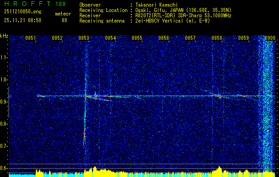Screen dimensions: 279x177
Task: Click the date stamp 25.11.21 08:50
Action: coord(23,20)
